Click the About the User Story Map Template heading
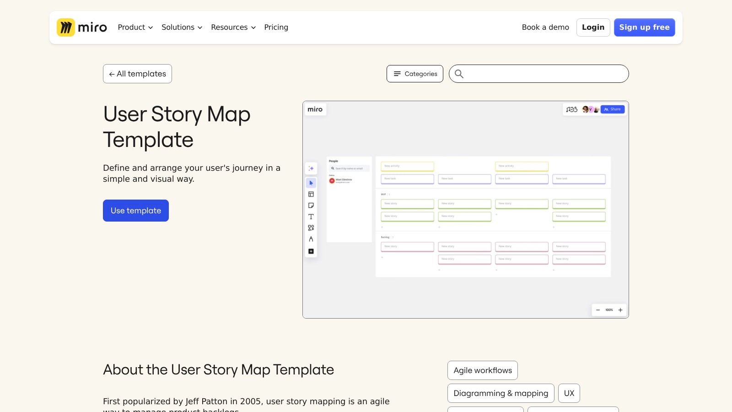This screenshot has height=412, width=732. pyautogui.click(x=218, y=369)
